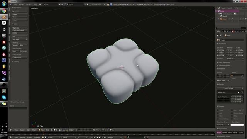
Task: Open the Add menu in 3D view header
Action: pyautogui.click(x=28, y=130)
